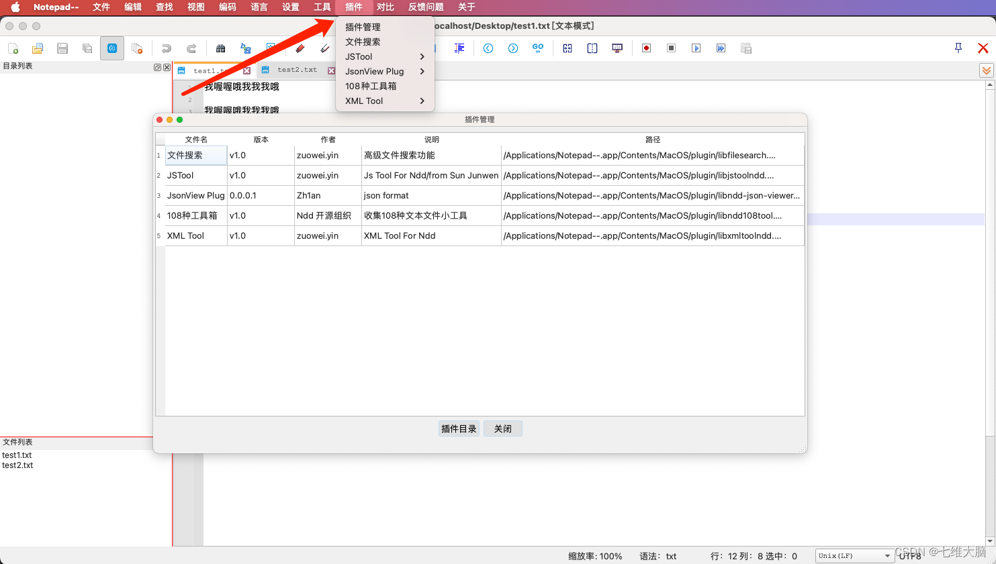Select the 108种工具箱 name cell
The height and width of the screenshot is (564, 996).
(x=196, y=215)
